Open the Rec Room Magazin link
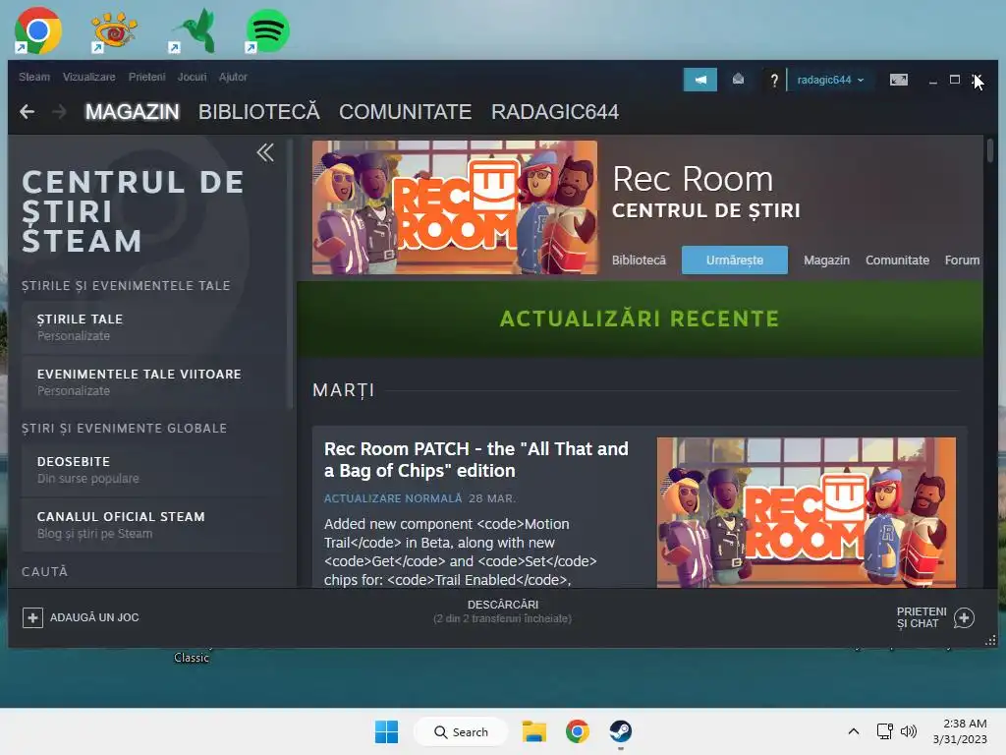This screenshot has width=1006, height=755. [826, 260]
